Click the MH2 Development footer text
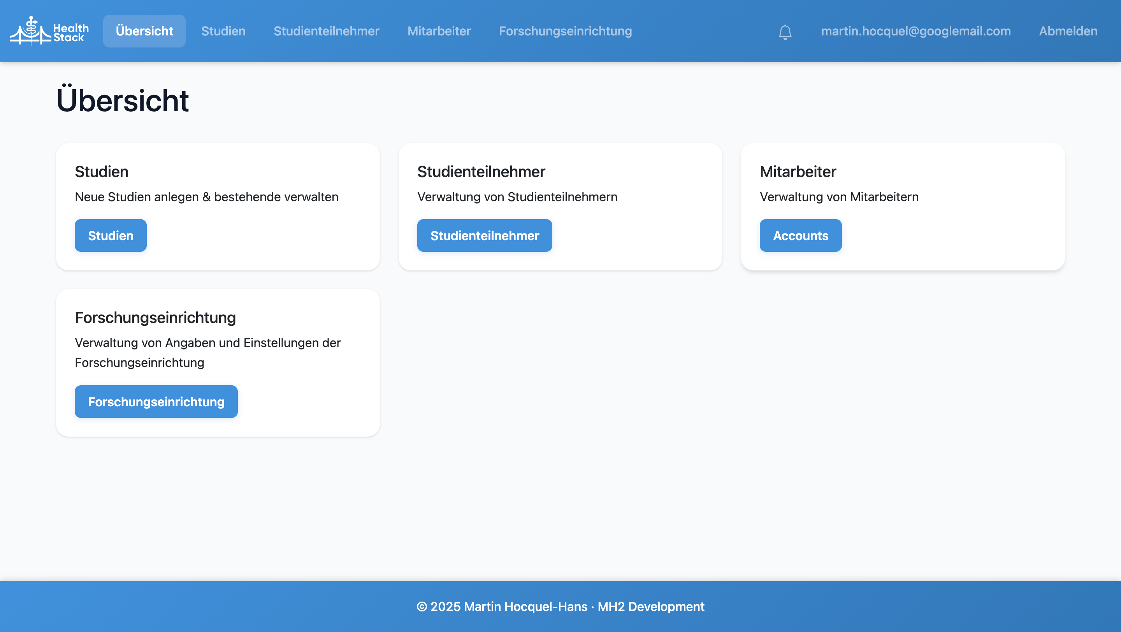Image resolution: width=1121 pixels, height=632 pixels. point(651,606)
